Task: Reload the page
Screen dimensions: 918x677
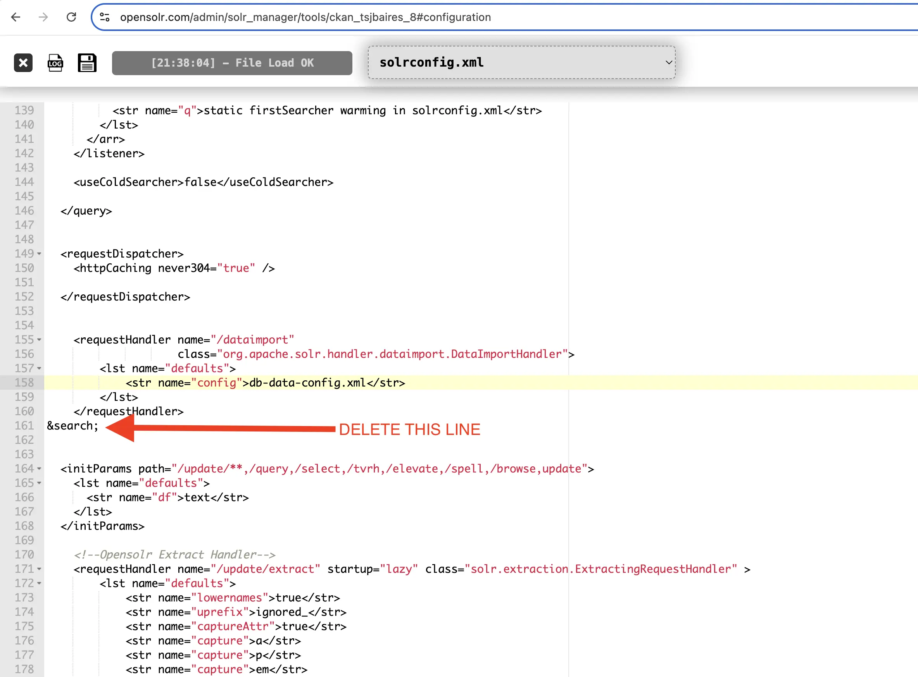Action: pyautogui.click(x=71, y=17)
